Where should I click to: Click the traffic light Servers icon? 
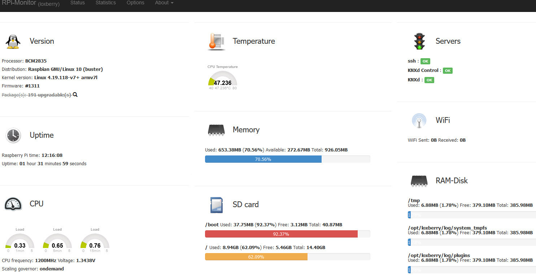click(419, 41)
